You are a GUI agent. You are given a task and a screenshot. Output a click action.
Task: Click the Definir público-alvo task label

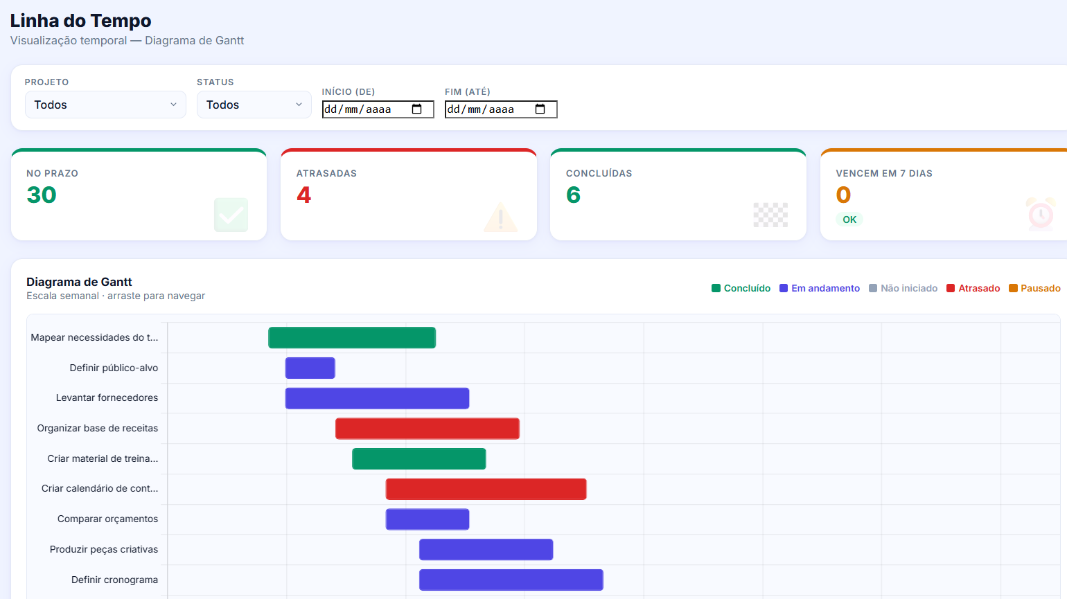pyautogui.click(x=114, y=368)
